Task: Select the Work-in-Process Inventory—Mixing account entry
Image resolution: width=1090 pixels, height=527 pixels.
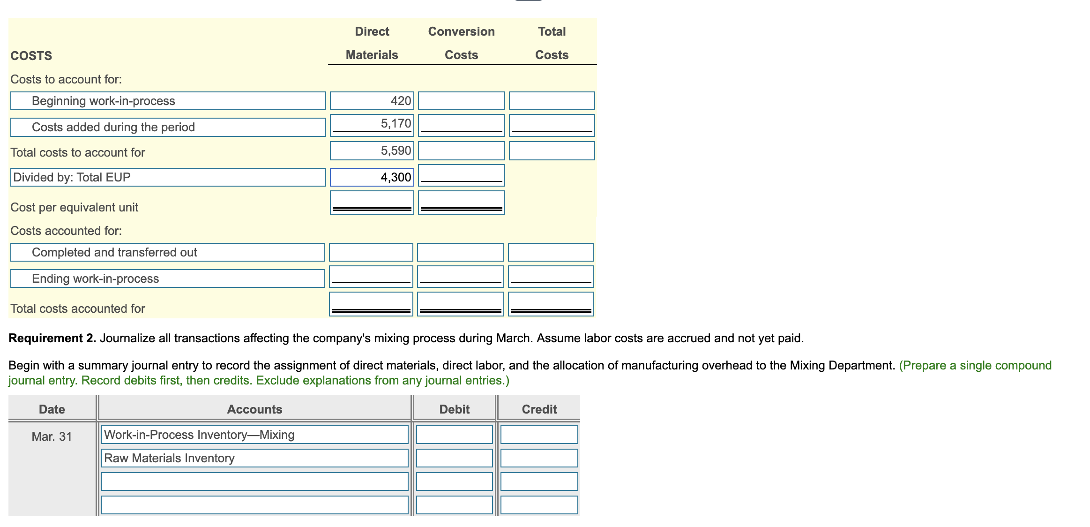Action: pyautogui.click(x=255, y=435)
